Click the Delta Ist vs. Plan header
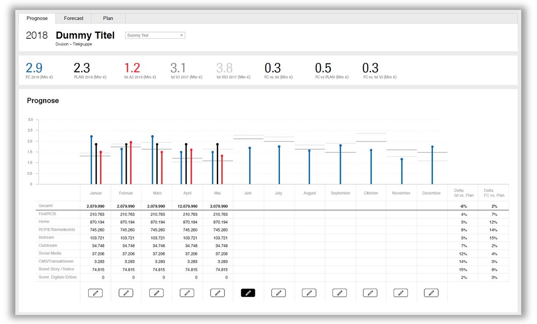537x324 pixels. [x=464, y=193]
